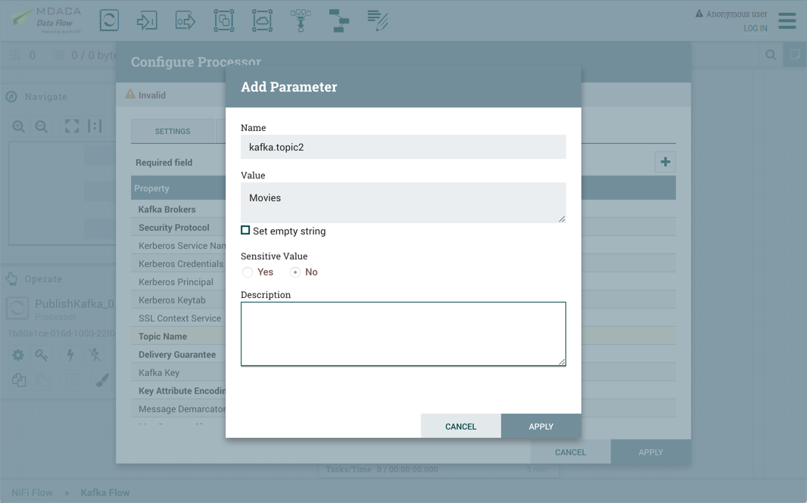Click the plus button to add a property
807x503 pixels.
(x=665, y=161)
